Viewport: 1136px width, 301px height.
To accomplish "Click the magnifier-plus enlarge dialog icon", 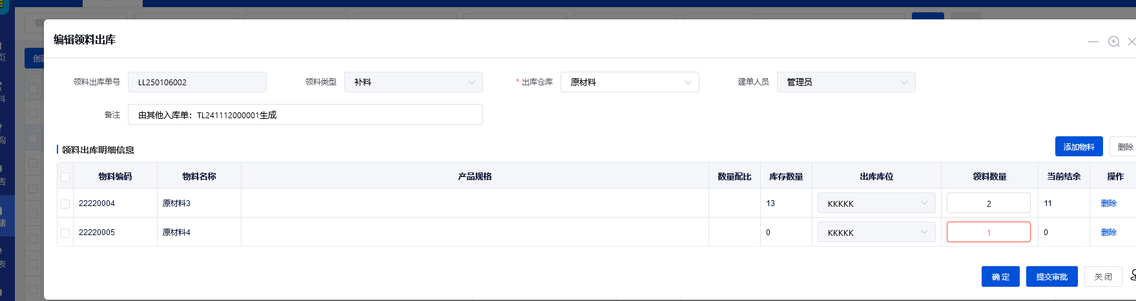I will pos(1113,41).
